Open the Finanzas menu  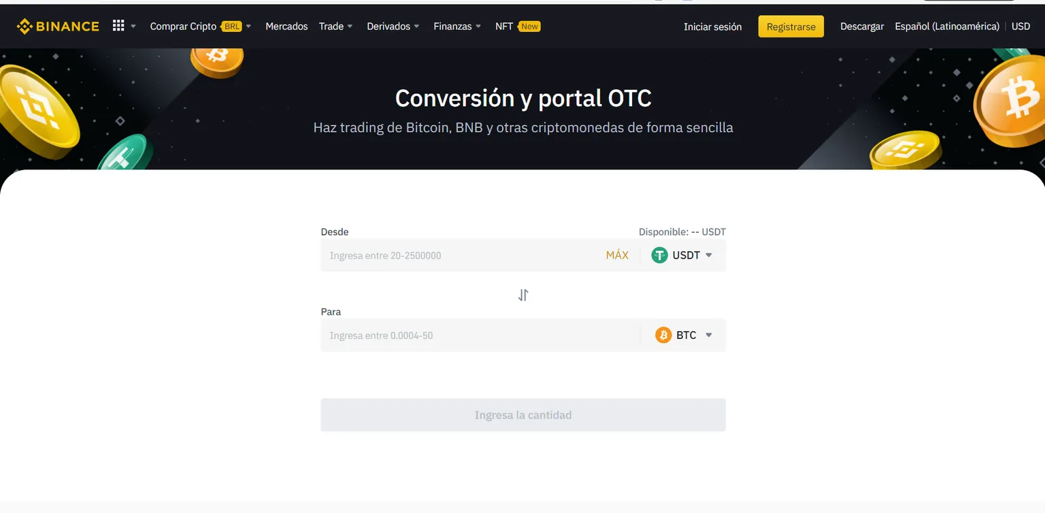(x=452, y=27)
